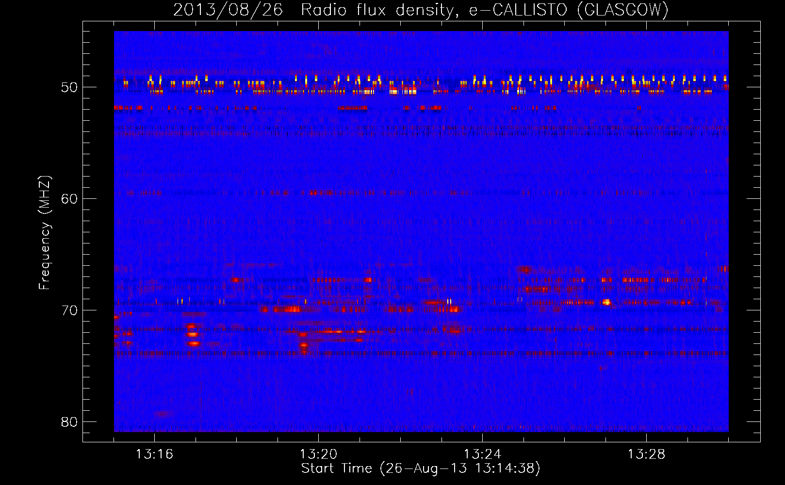The width and height of the screenshot is (785, 485).
Task: Click the Start Time axis label
Action: click(x=421, y=469)
